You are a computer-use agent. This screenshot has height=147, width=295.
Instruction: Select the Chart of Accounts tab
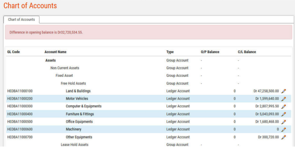21,19
